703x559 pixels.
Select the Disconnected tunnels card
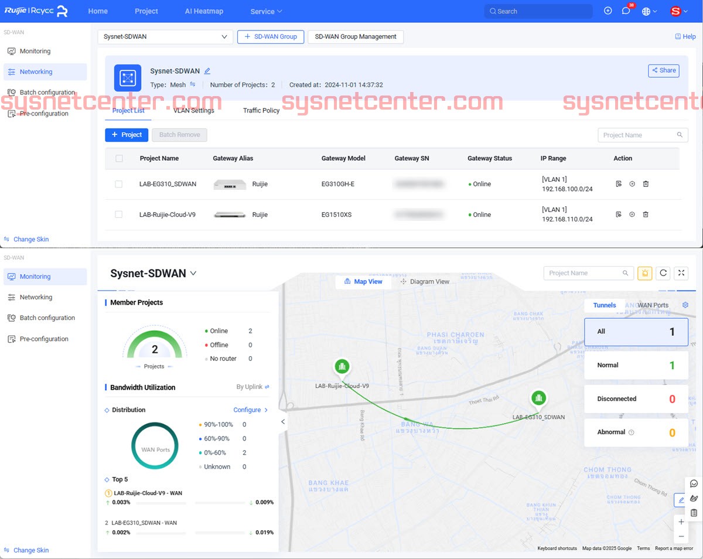pyautogui.click(x=636, y=399)
